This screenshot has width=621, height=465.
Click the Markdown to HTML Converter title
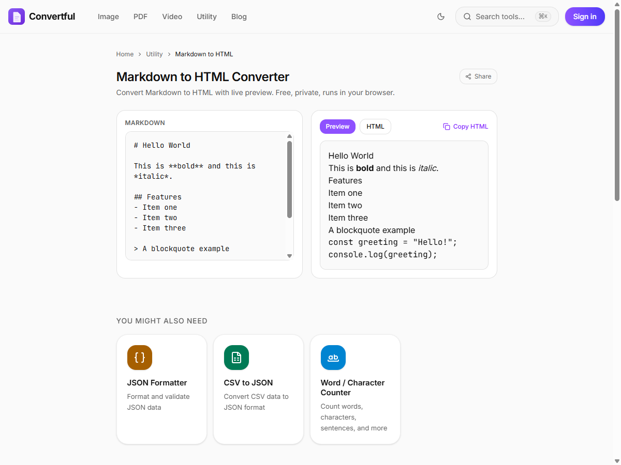(203, 77)
